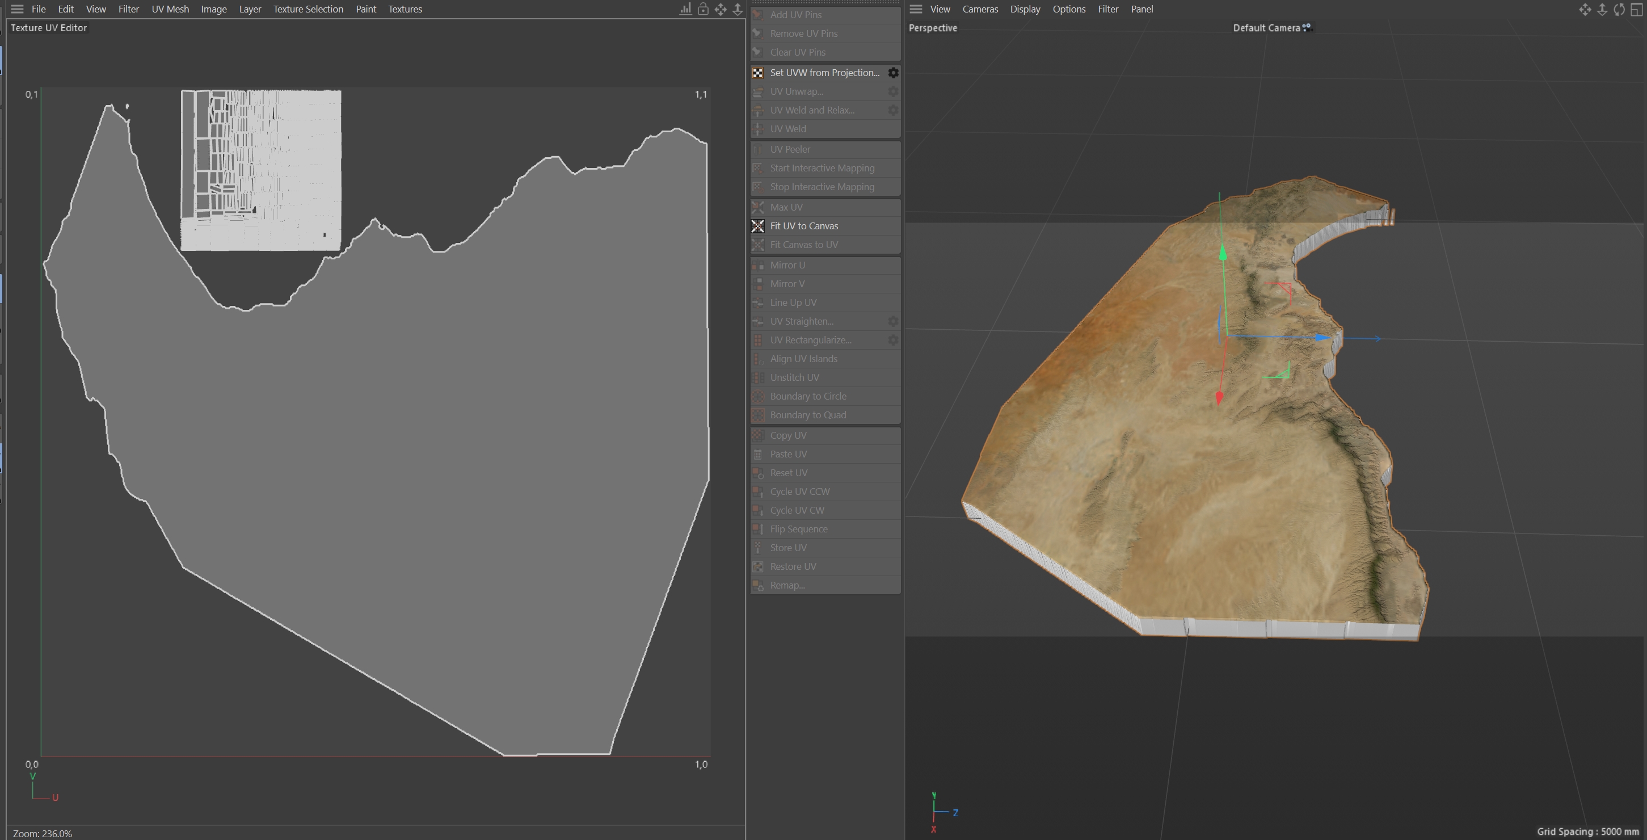This screenshot has height=840, width=1647.
Task: Open the UV editor hamburger menu
Action: click(17, 9)
